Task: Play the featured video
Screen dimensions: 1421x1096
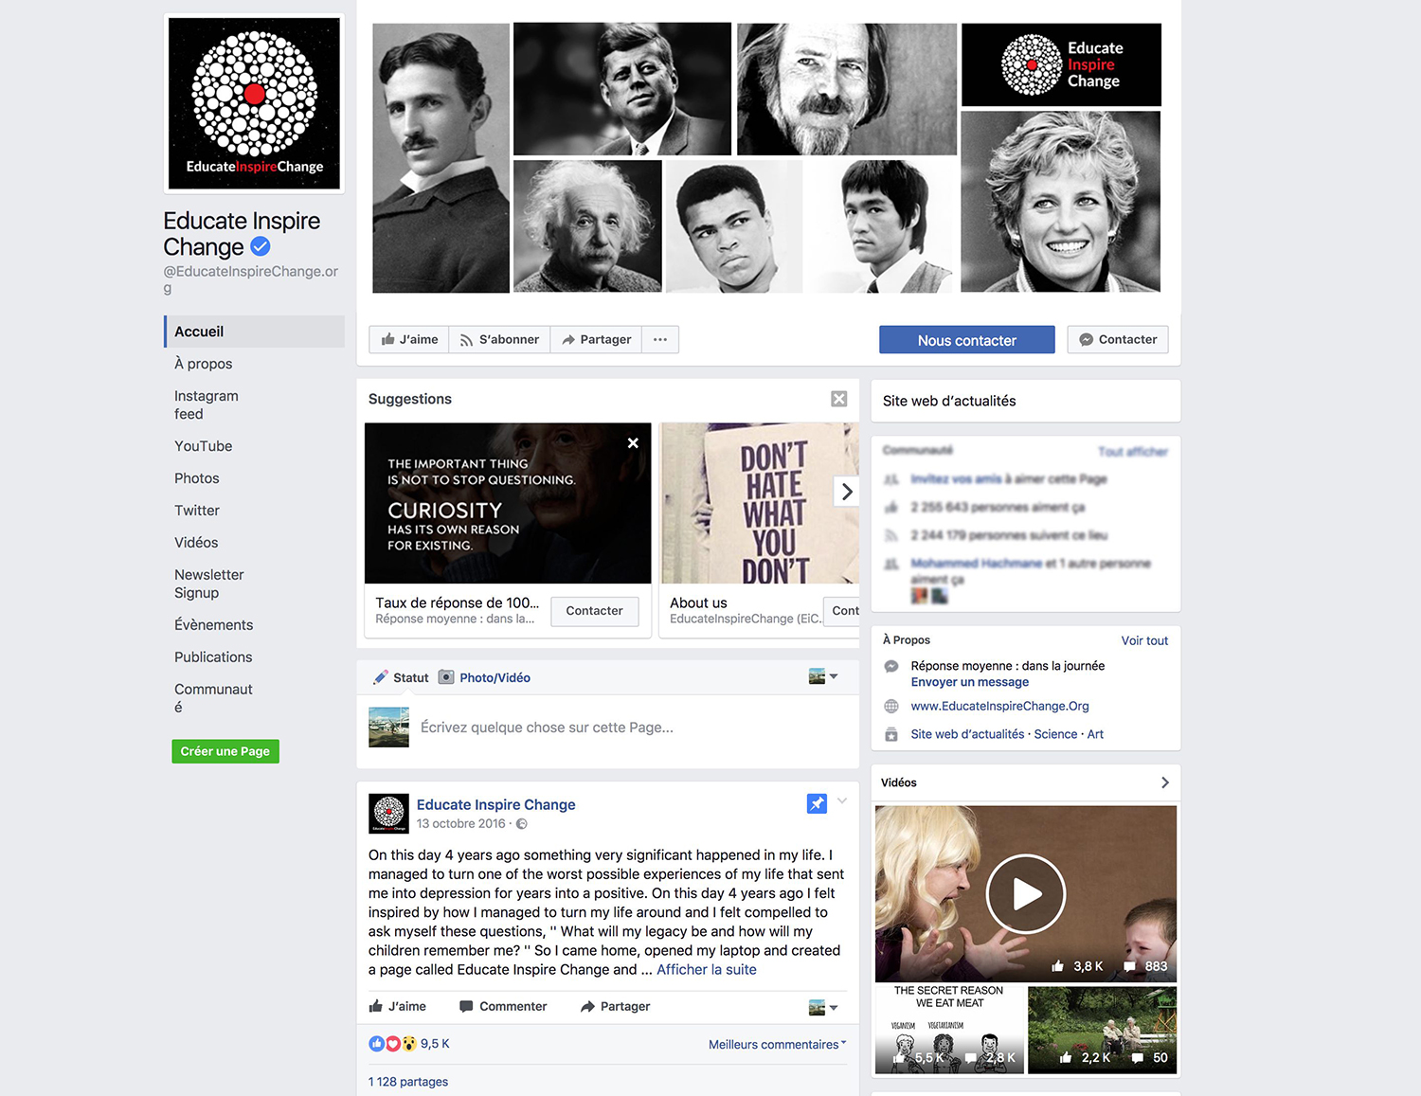Action: point(1026,894)
